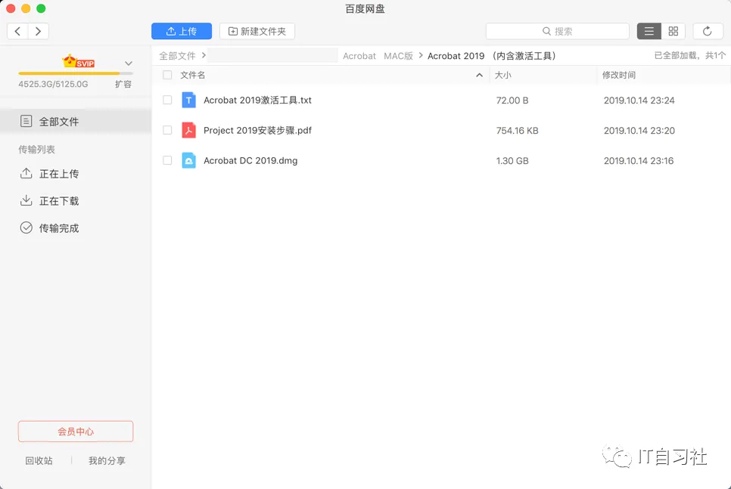Select file Acrobat 2019激活工具.txt
The image size is (731, 489).
tap(257, 100)
